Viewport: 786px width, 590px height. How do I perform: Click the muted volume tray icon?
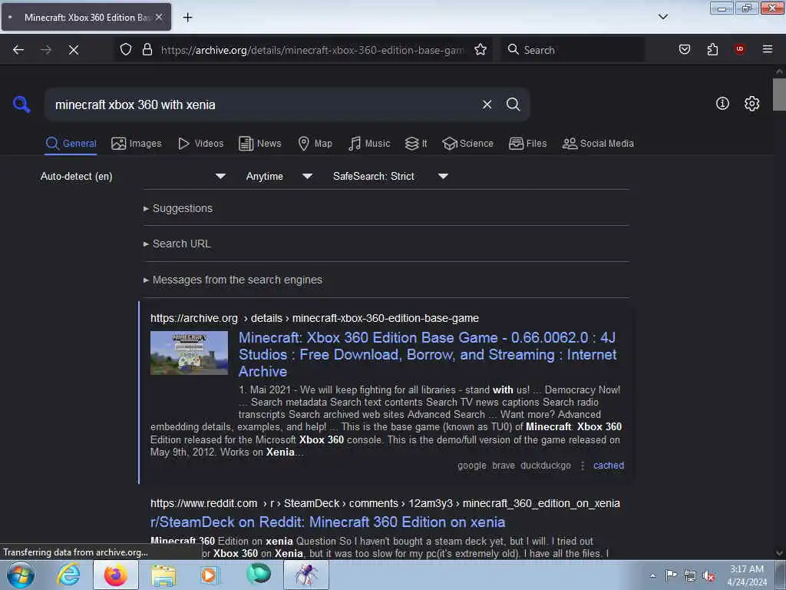708,576
